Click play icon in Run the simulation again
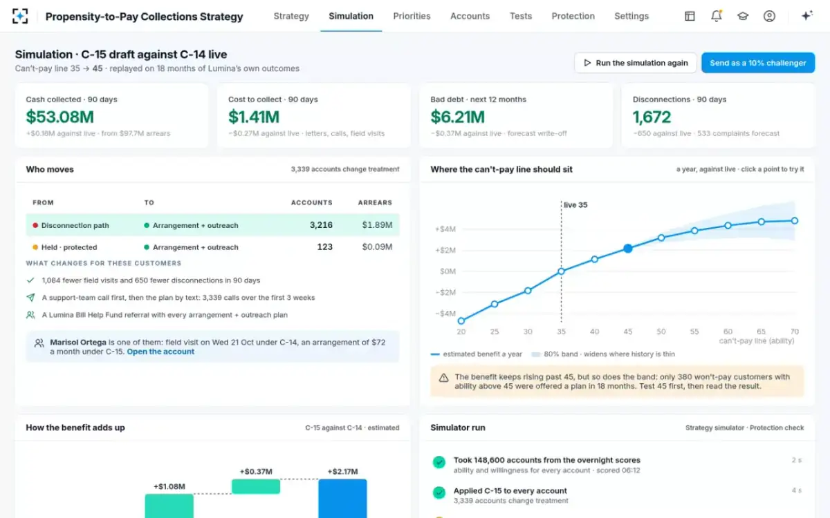Image resolution: width=830 pixels, height=518 pixels. 587,63
